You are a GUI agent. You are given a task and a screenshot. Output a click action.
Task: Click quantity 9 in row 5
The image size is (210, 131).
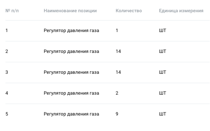click(x=117, y=114)
